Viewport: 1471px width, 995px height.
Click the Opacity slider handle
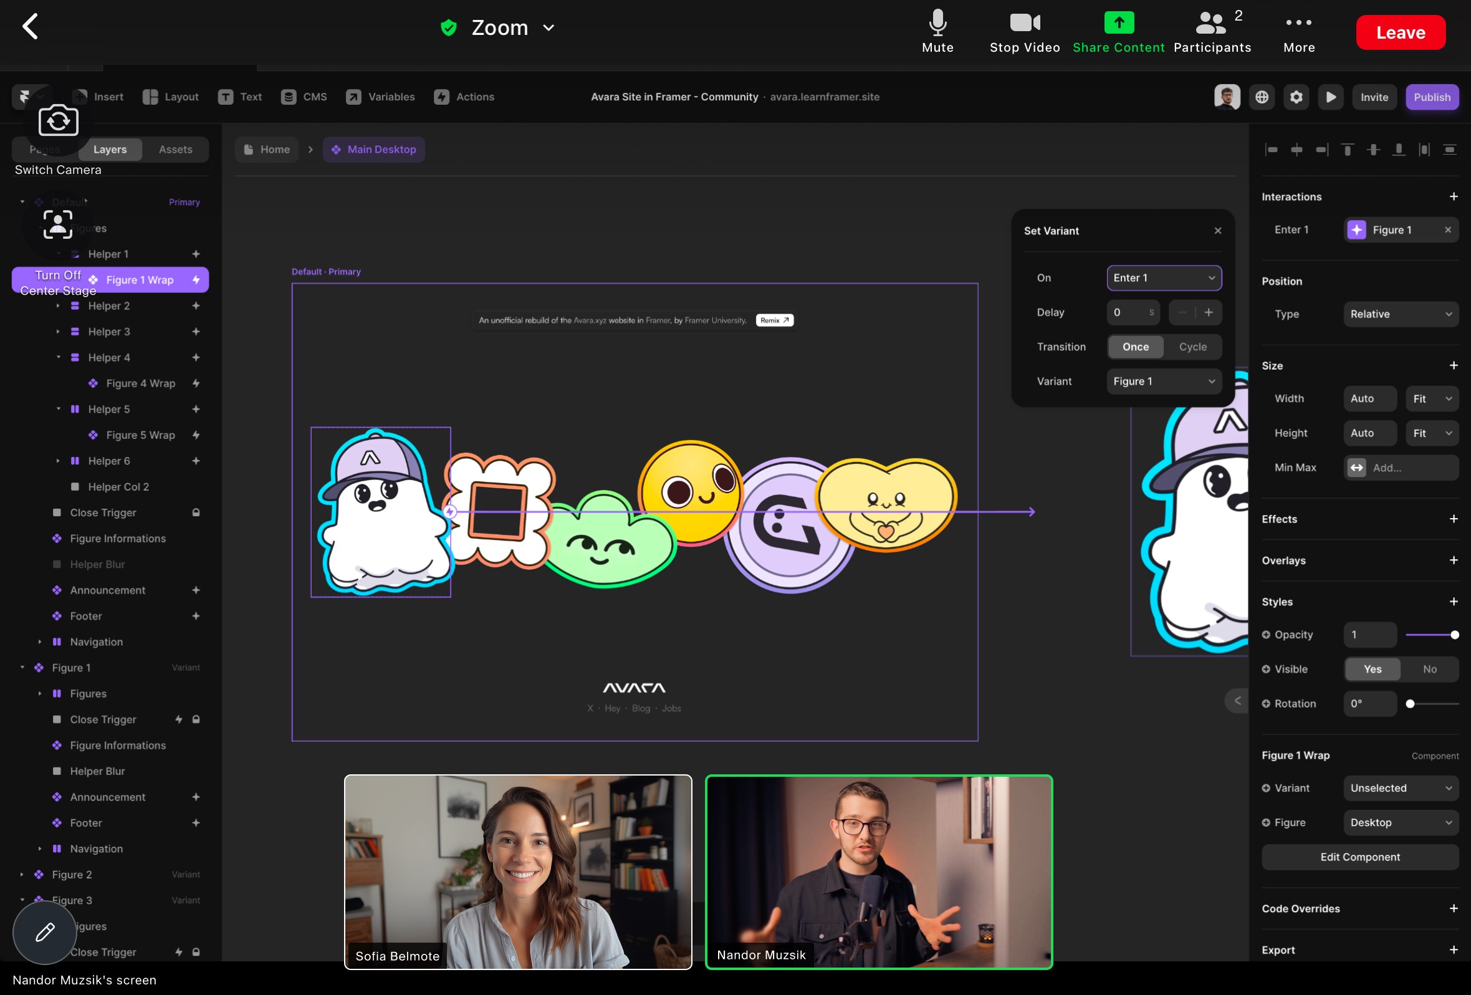point(1455,635)
